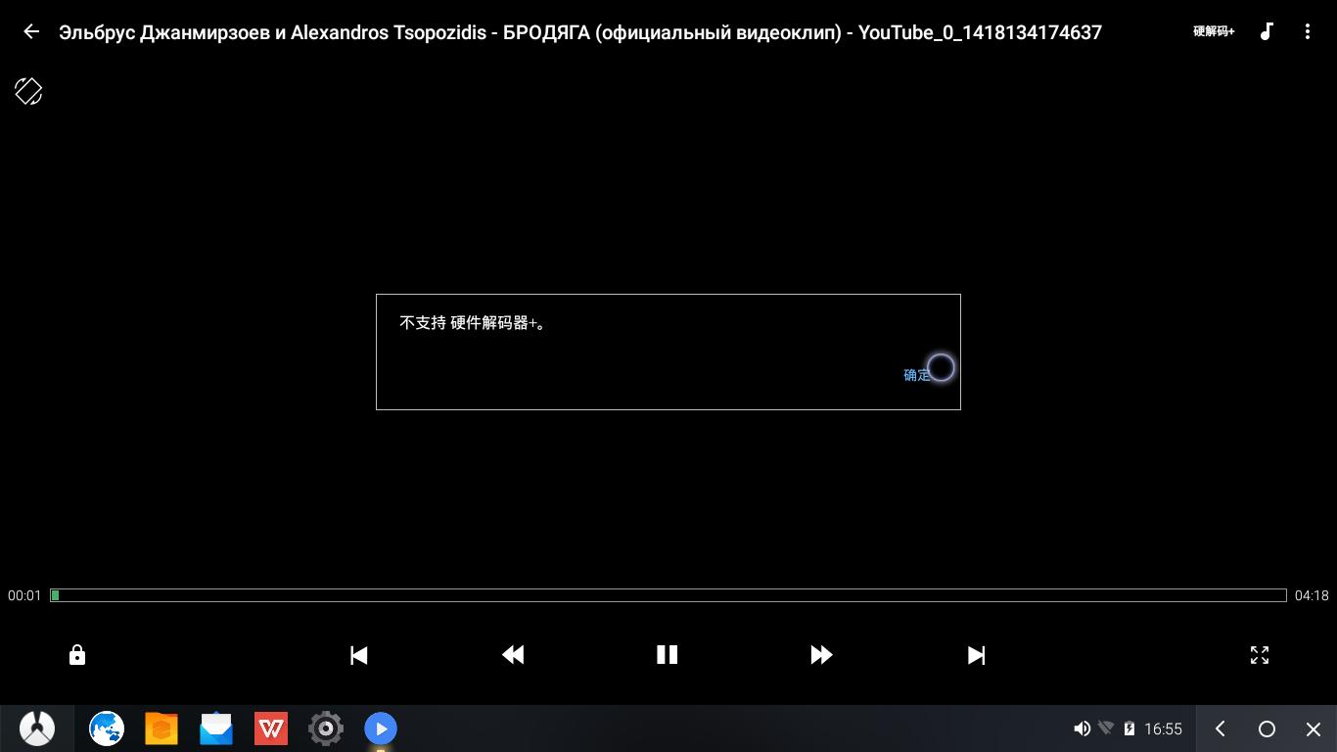Open the gear settings app in taskbar

point(326,728)
